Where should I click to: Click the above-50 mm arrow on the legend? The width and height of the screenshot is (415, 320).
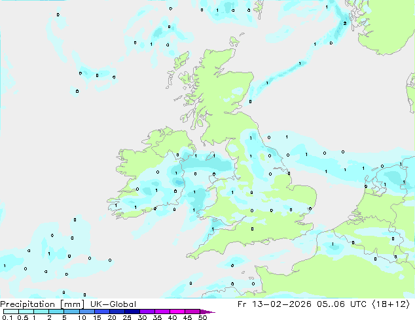click(207, 312)
